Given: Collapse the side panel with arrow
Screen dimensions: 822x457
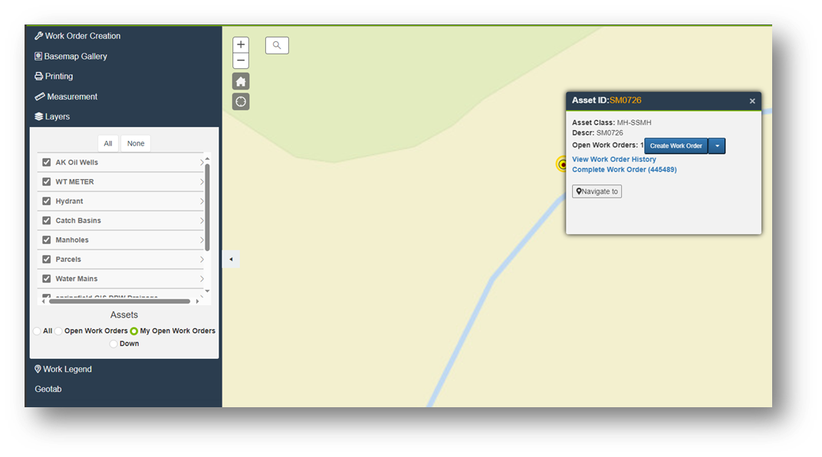Looking at the screenshot, I should [x=231, y=260].
